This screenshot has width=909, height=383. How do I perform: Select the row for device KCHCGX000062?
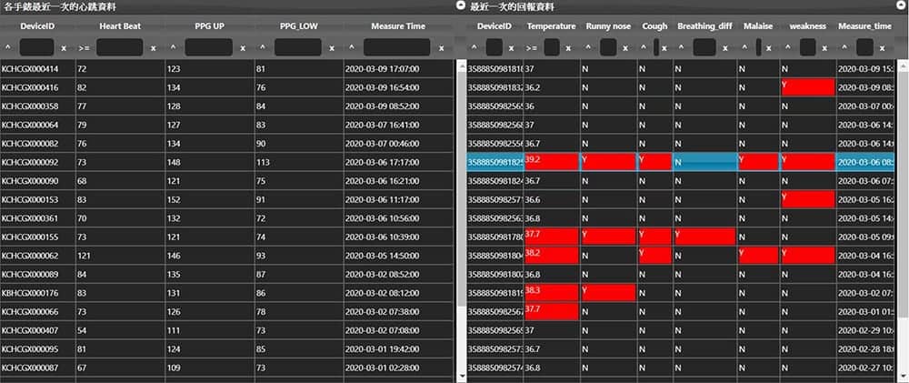(226, 256)
